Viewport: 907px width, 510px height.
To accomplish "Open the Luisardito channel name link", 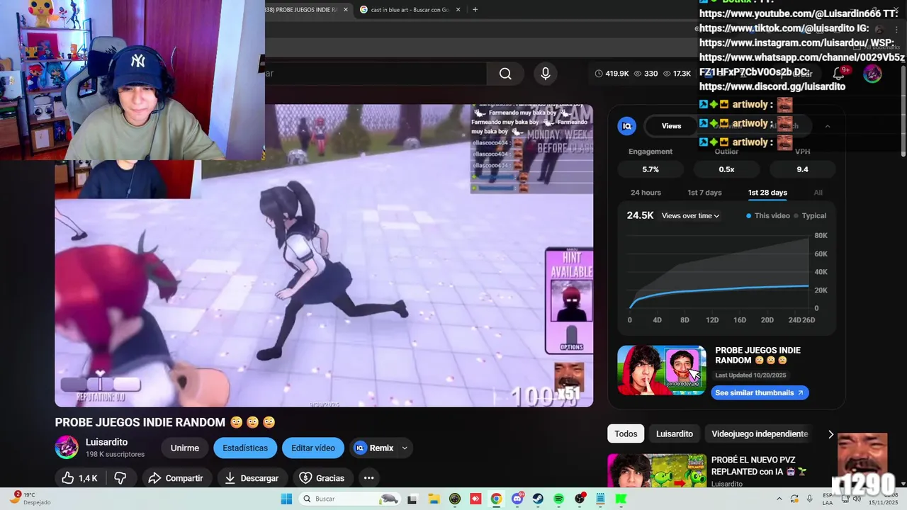I will pyautogui.click(x=106, y=442).
